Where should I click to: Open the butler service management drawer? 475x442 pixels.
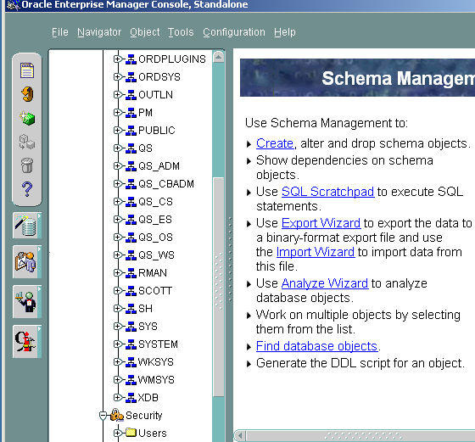[27, 301]
